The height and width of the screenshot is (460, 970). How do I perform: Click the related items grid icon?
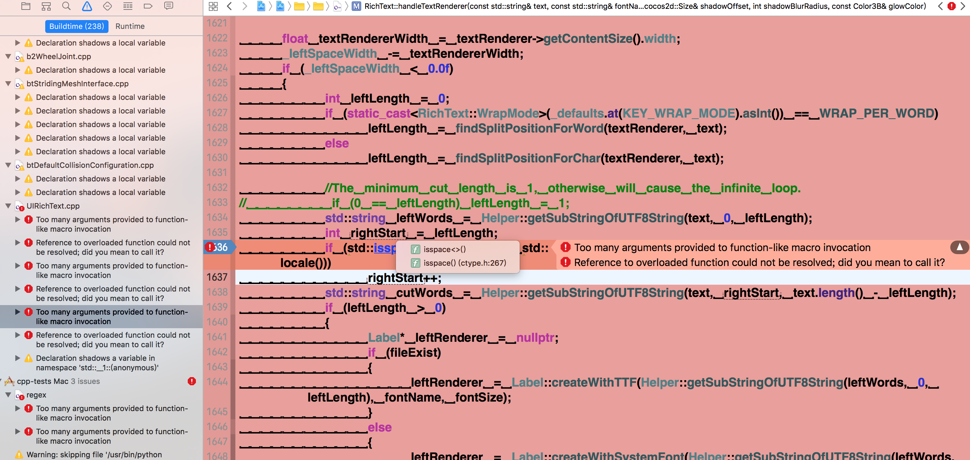(213, 6)
